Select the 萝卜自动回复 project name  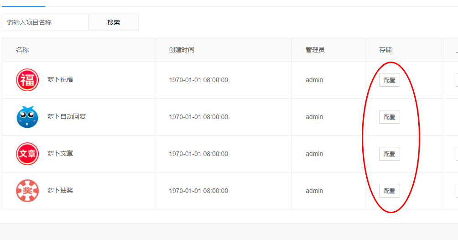point(67,117)
